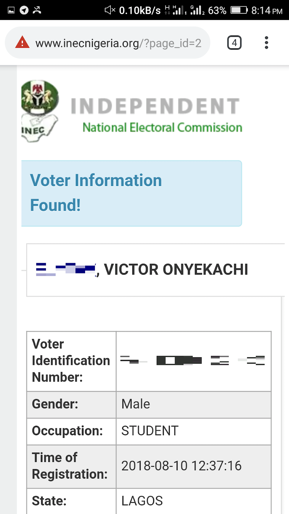Tap the Telegram notification icon in status bar
Screen dimensions: 289x514
tap(24, 10)
